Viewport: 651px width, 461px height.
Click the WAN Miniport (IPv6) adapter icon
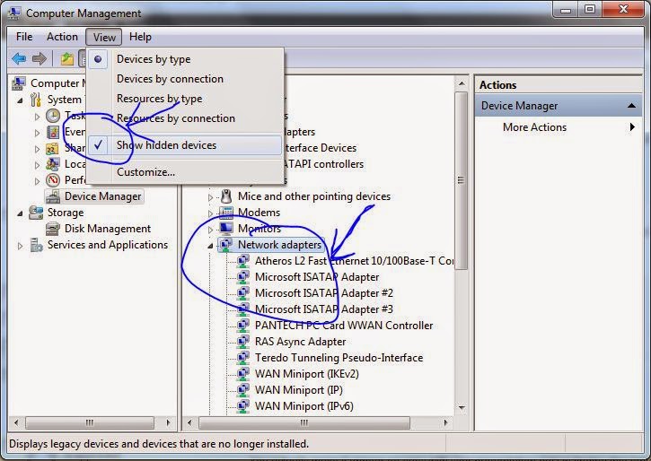click(242, 406)
